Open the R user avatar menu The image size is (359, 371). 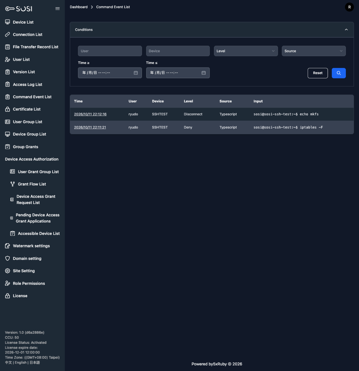point(349,7)
